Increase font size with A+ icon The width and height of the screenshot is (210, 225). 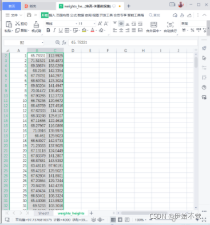tap(100, 23)
